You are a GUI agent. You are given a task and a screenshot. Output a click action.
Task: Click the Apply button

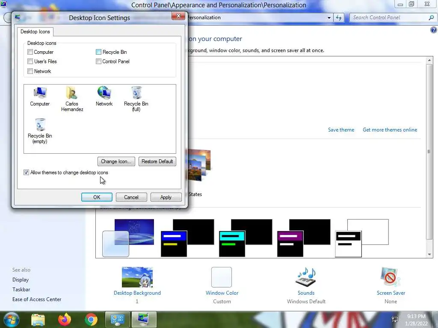[x=166, y=197]
